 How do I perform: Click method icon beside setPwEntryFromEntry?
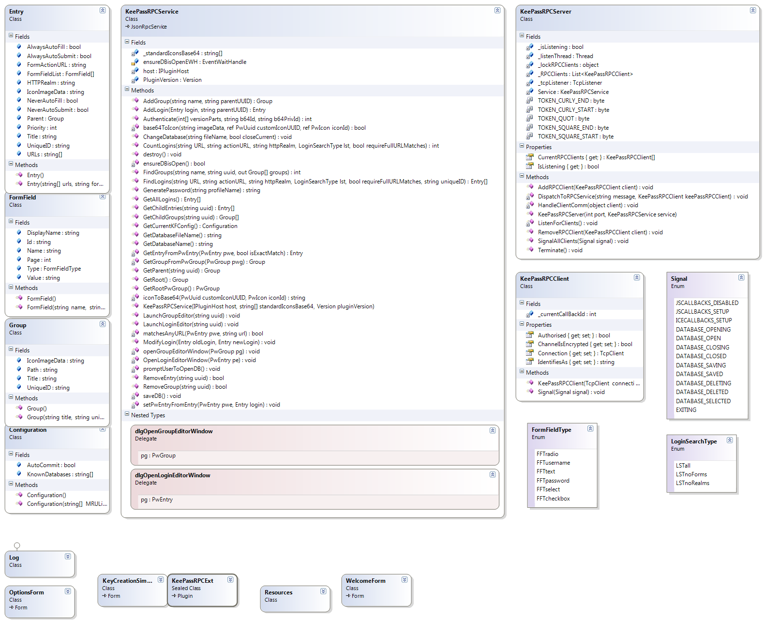tap(135, 405)
